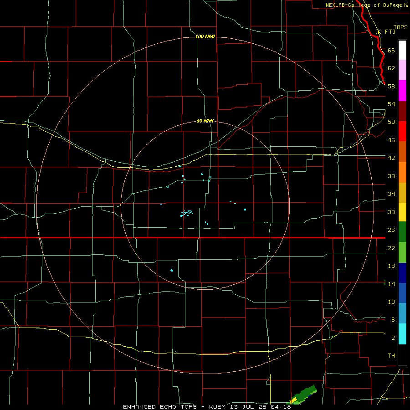Viewport: 410px width, 410px height.
Task: Click the '42' legend value
Action: [391, 158]
